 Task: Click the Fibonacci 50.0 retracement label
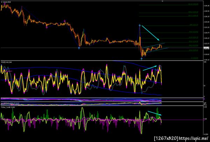click(194, 41)
